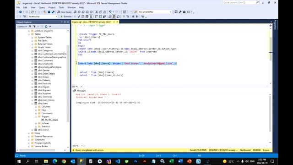Toggle Include Actual Execution Plan
This screenshot has height=165, width=293.
96,16
